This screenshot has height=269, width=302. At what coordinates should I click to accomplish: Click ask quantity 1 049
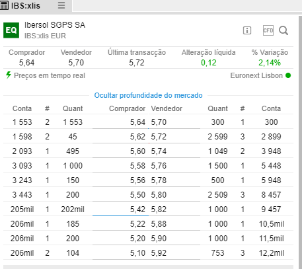(x=217, y=151)
